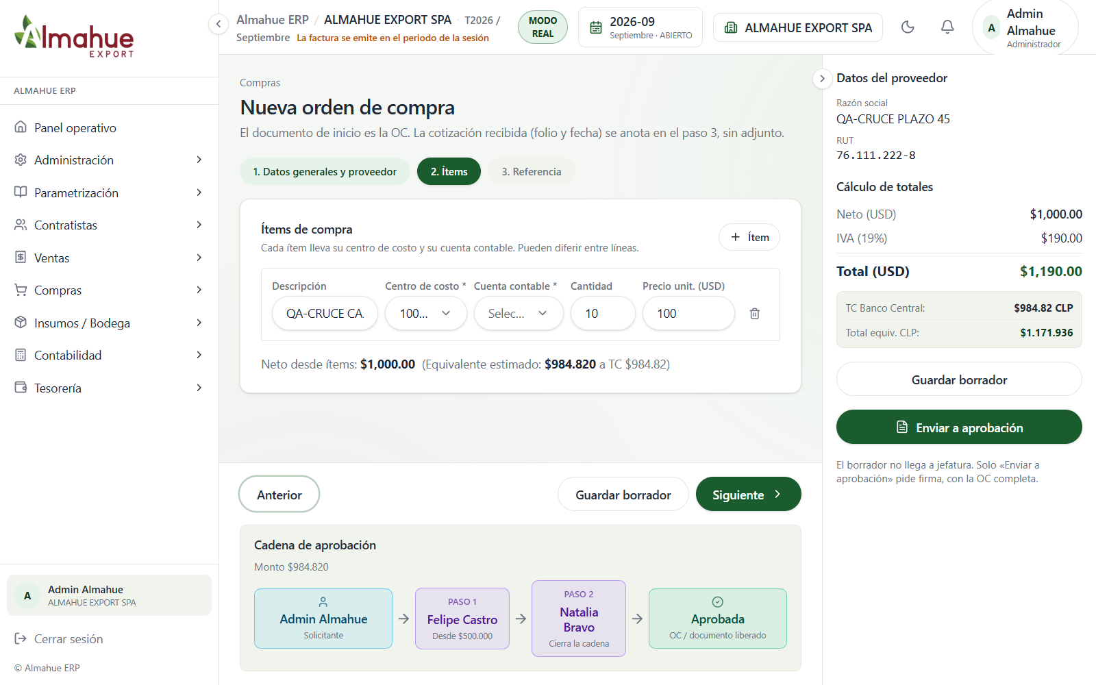
Task: Click the Anterior button
Action: point(279,495)
